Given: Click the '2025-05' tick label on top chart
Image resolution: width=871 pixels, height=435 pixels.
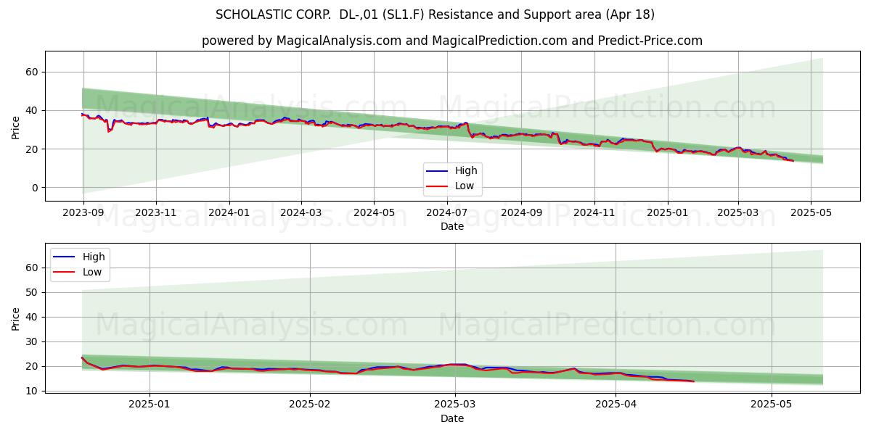Looking at the screenshot, I should pyautogui.click(x=812, y=212).
